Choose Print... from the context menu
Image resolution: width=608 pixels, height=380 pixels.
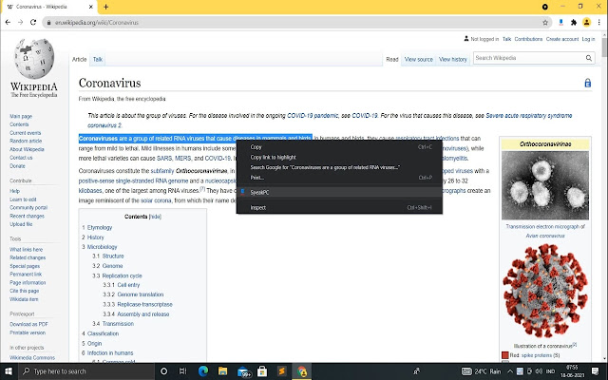(339, 178)
